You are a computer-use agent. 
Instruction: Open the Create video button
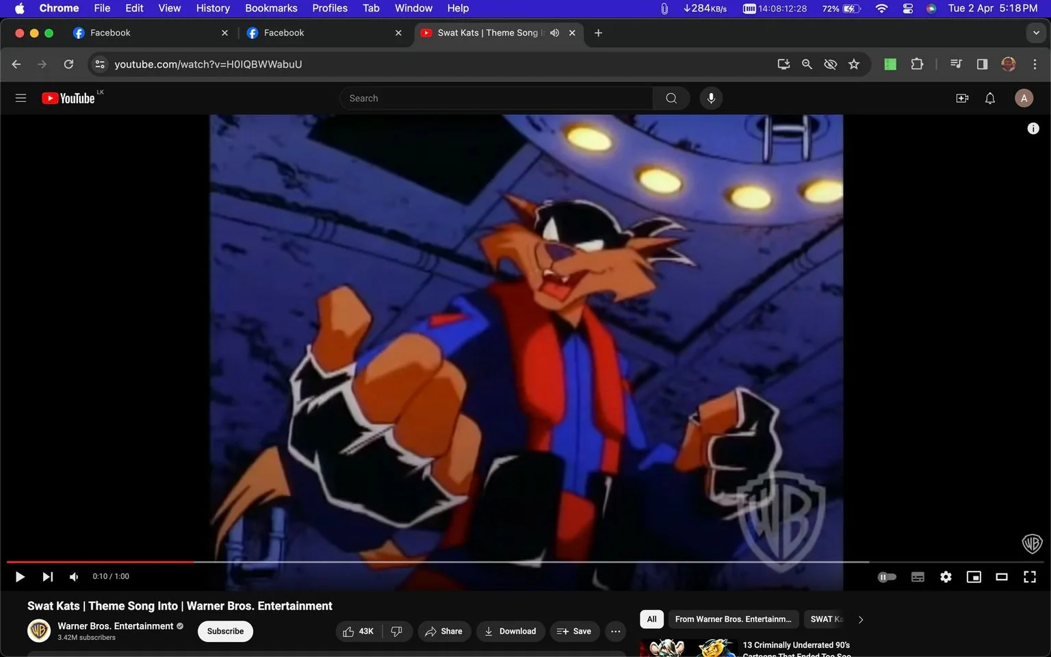962,98
